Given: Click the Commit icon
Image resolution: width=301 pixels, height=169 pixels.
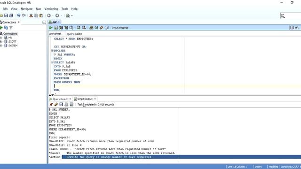Looking at the screenshot, I should [x=79, y=28].
